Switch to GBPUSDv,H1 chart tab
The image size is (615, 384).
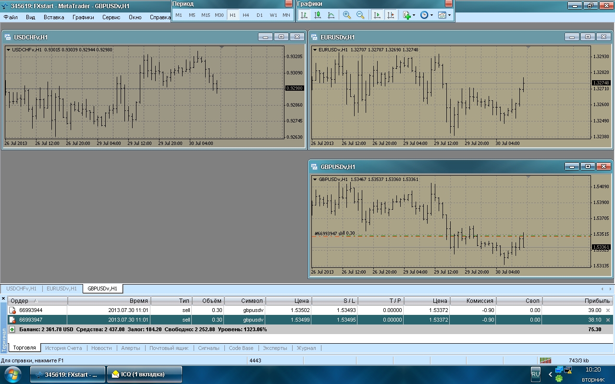click(x=102, y=288)
